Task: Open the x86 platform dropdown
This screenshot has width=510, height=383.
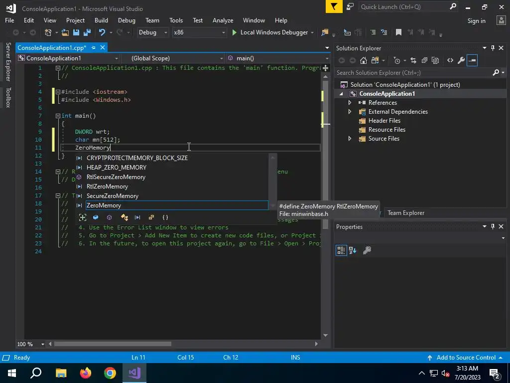Action: point(199,32)
